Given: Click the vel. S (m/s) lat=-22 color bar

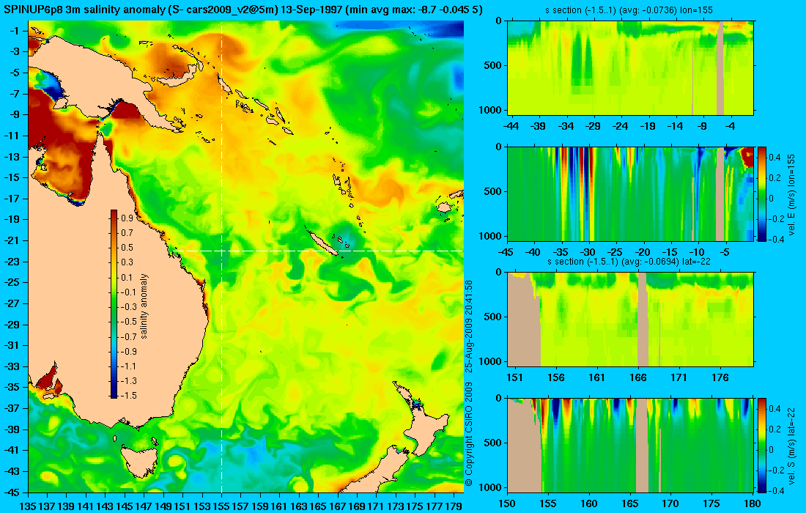Looking at the screenshot, I should 762,445.
